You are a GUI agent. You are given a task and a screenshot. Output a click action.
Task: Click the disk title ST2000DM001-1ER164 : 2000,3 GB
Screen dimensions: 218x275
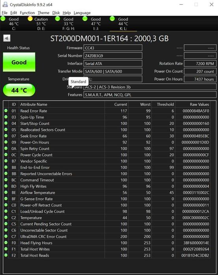109,39
